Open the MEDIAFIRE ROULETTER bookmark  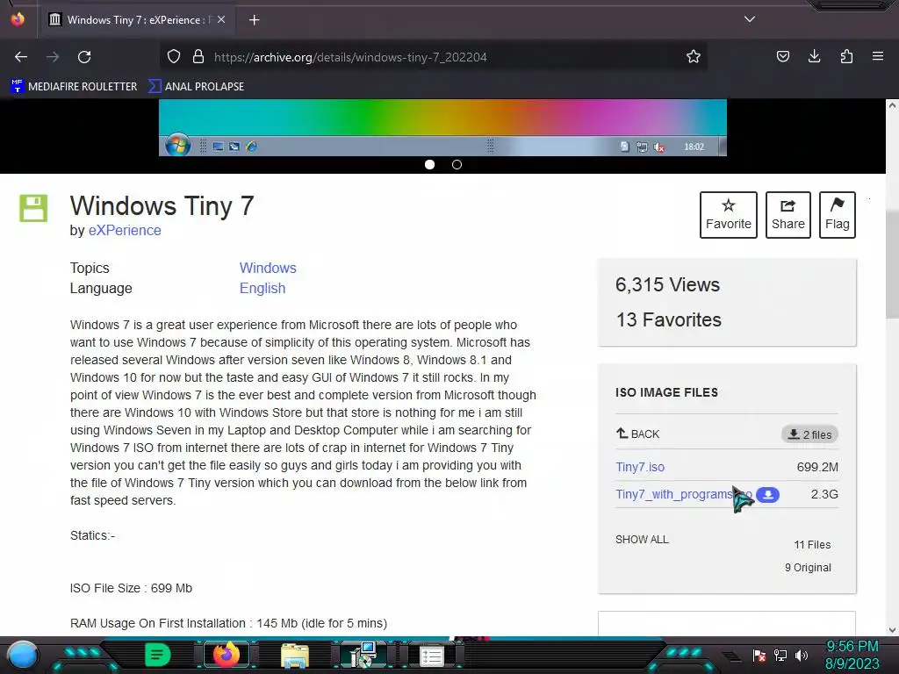[74, 87]
